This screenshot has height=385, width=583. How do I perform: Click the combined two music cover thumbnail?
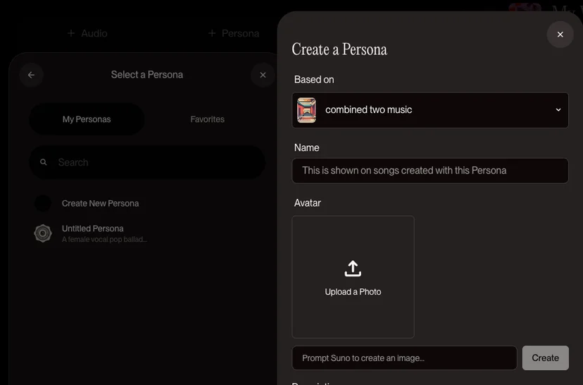306,110
